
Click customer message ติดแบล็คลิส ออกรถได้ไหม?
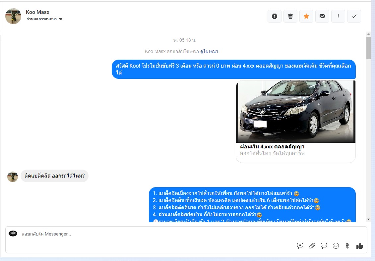(x=54, y=176)
